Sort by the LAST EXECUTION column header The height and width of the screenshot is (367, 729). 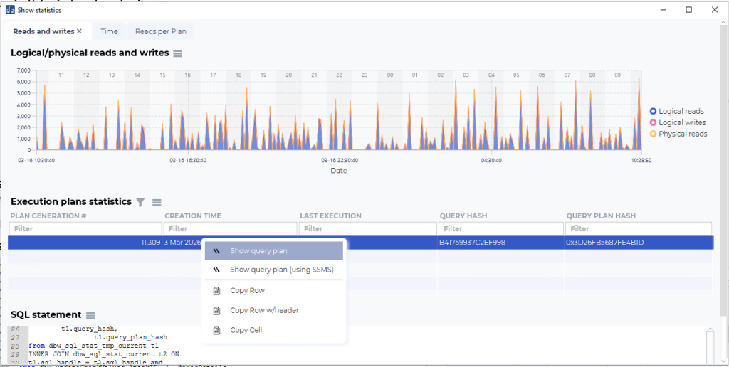(x=330, y=216)
